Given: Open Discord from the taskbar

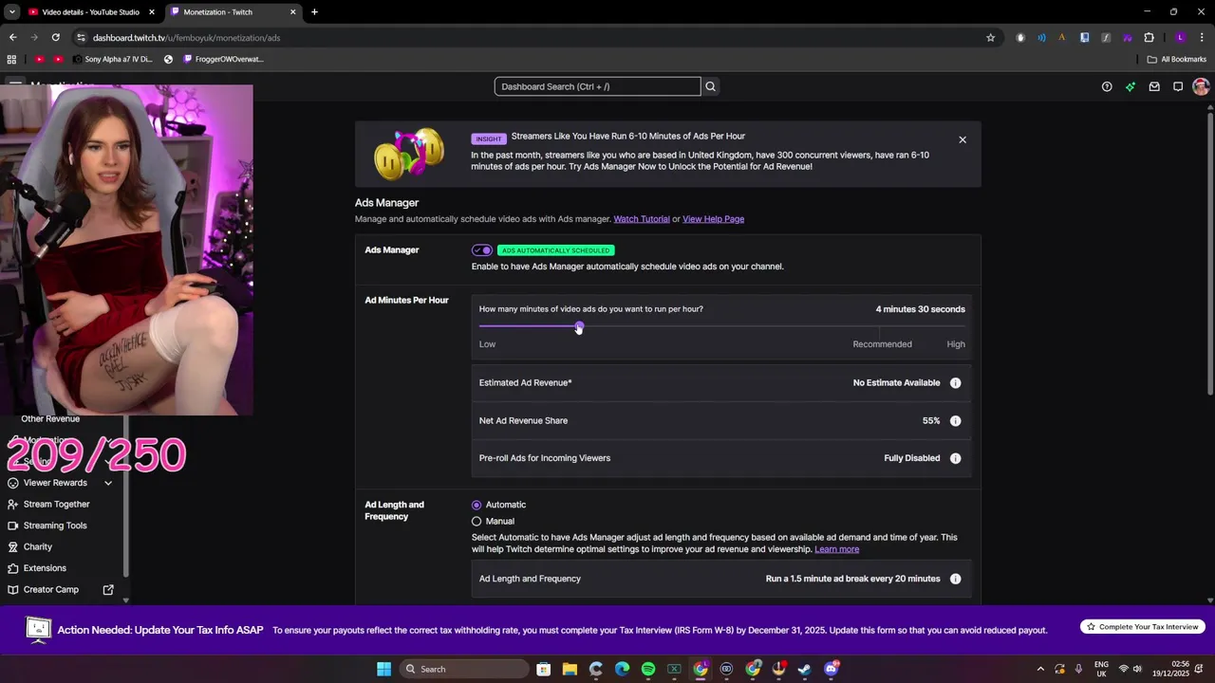Looking at the screenshot, I should coord(832,669).
